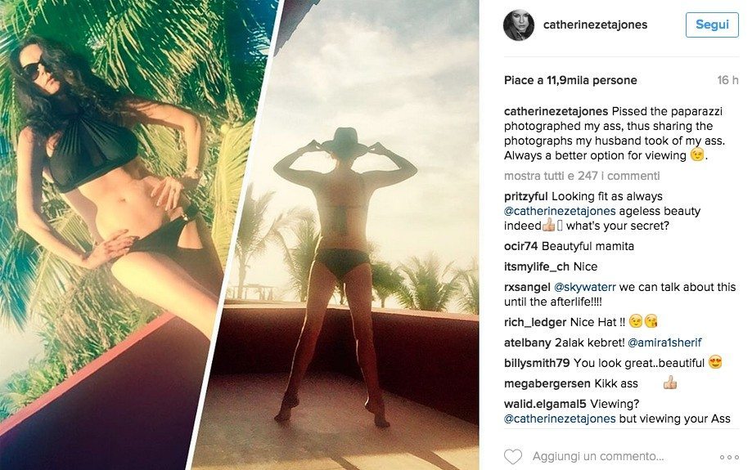The image size is (752, 470).
Task: Expand 'mostra tutti e 247 i commenti'
Action: tap(582, 176)
